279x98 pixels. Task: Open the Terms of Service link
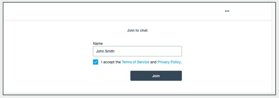(x=135, y=62)
